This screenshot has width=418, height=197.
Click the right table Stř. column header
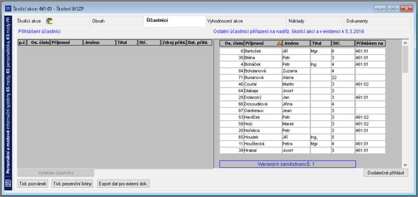click(343, 43)
